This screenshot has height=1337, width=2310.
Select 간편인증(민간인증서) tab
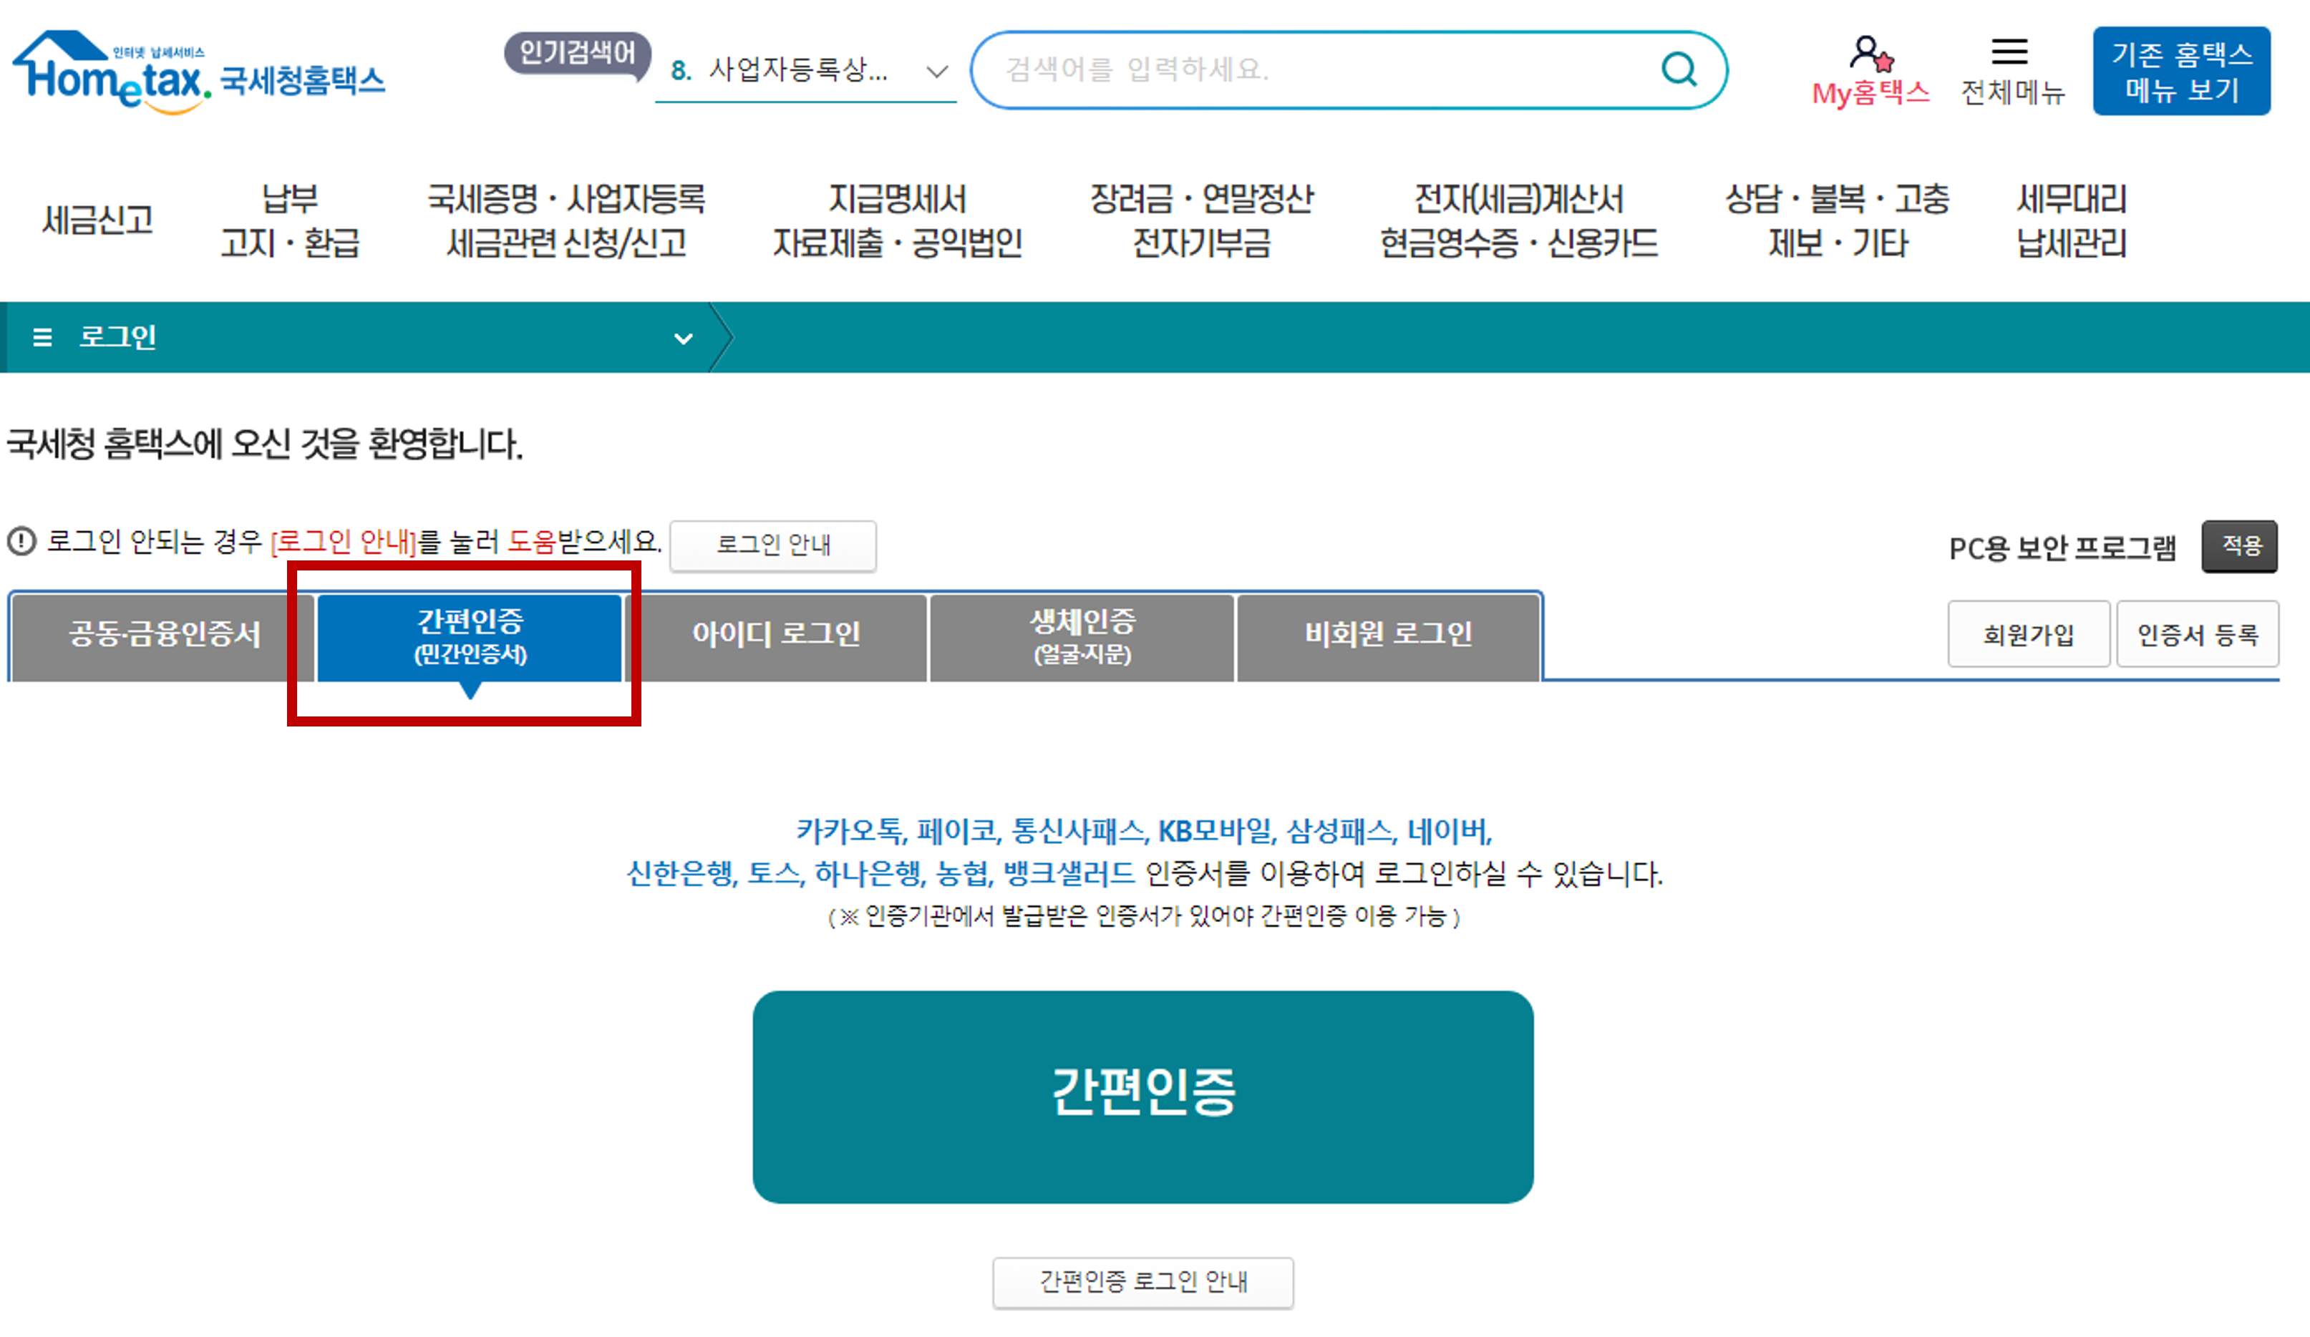point(470,637)
